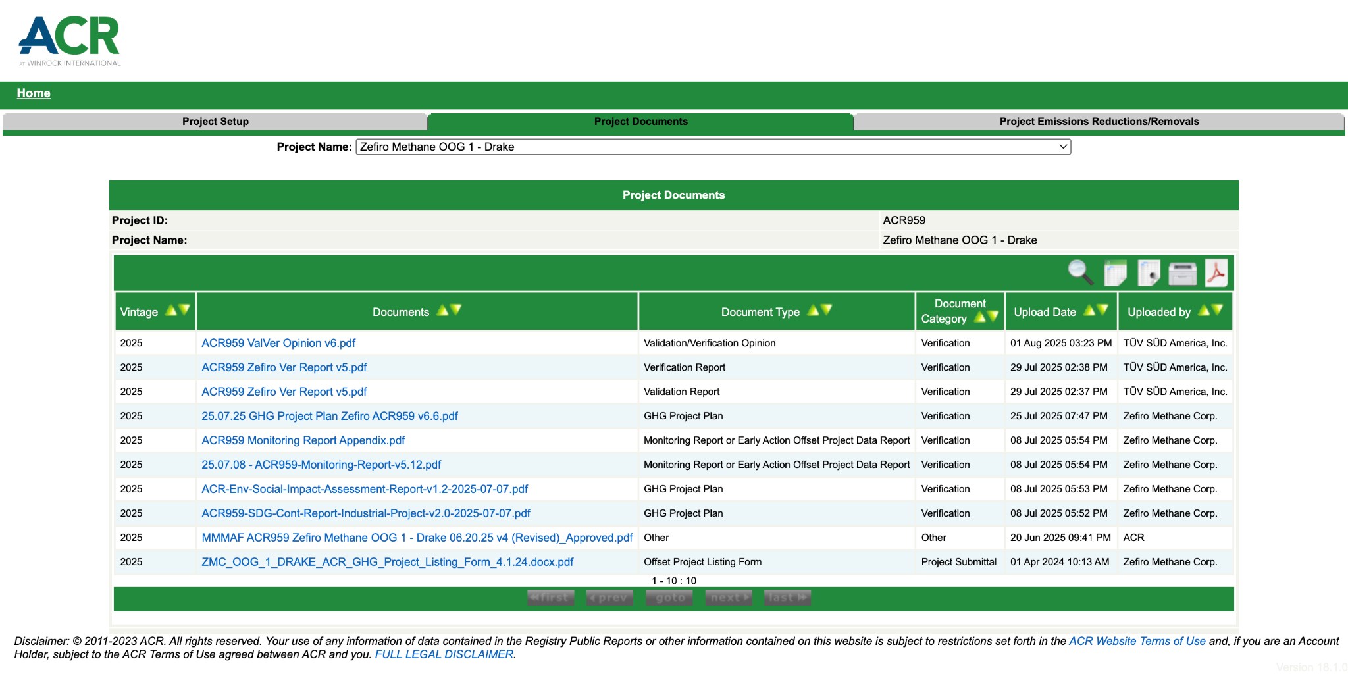Screen dimensions: 1348x674
Task: Sort Uploaded by ascending
Action: pos(1205,310)
